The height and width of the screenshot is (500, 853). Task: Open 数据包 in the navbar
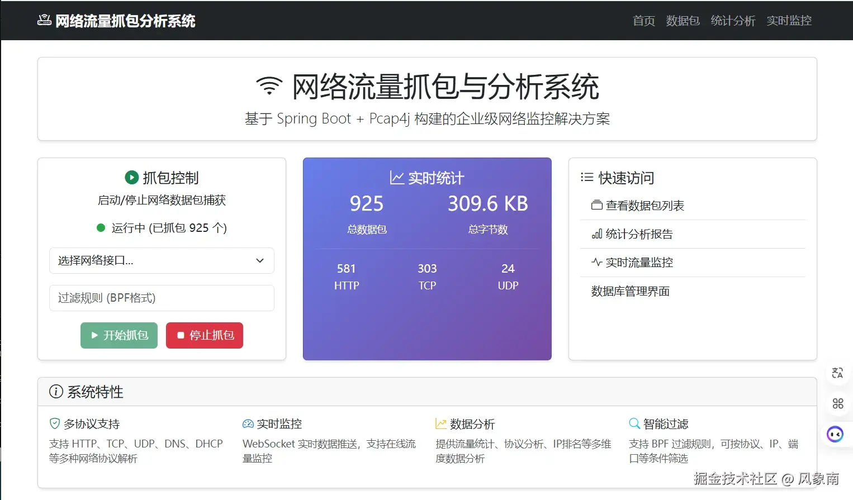[x=683, y=21]
